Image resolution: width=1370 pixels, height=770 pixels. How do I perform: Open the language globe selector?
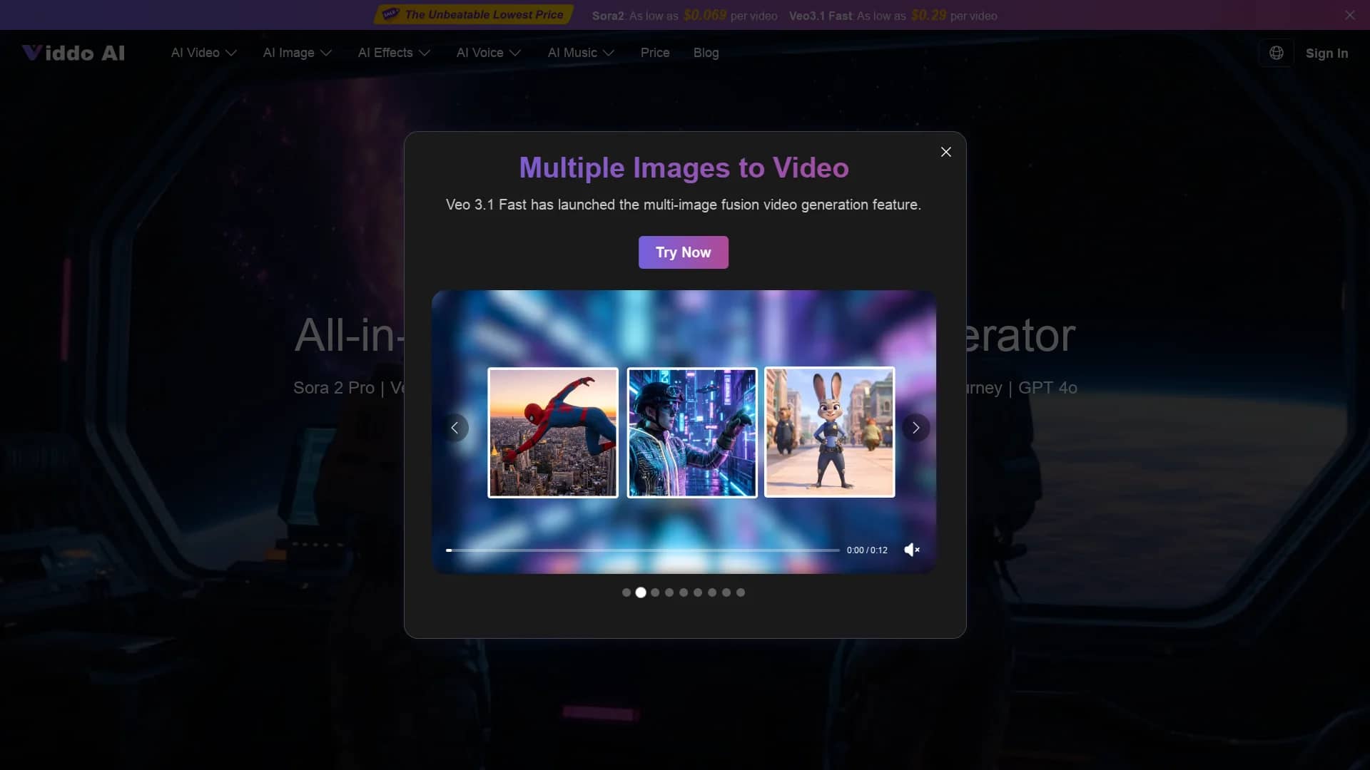click(x=1276, y=53)
